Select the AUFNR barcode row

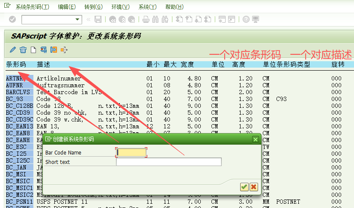(x=20, y=85)
